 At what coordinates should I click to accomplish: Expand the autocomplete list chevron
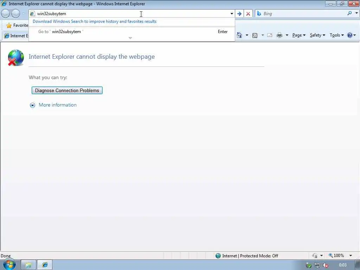tap(130, 38)
